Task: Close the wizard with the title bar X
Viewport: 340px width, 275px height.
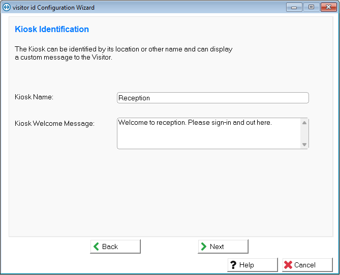Action: coord(327,8)
